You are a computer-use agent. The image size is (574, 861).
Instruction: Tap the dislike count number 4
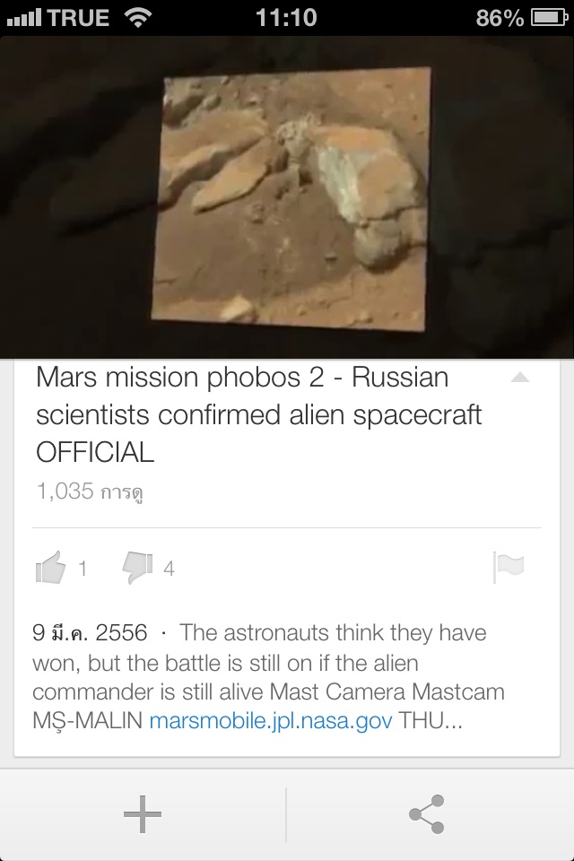pyautogui.click(x=170, y=569)
